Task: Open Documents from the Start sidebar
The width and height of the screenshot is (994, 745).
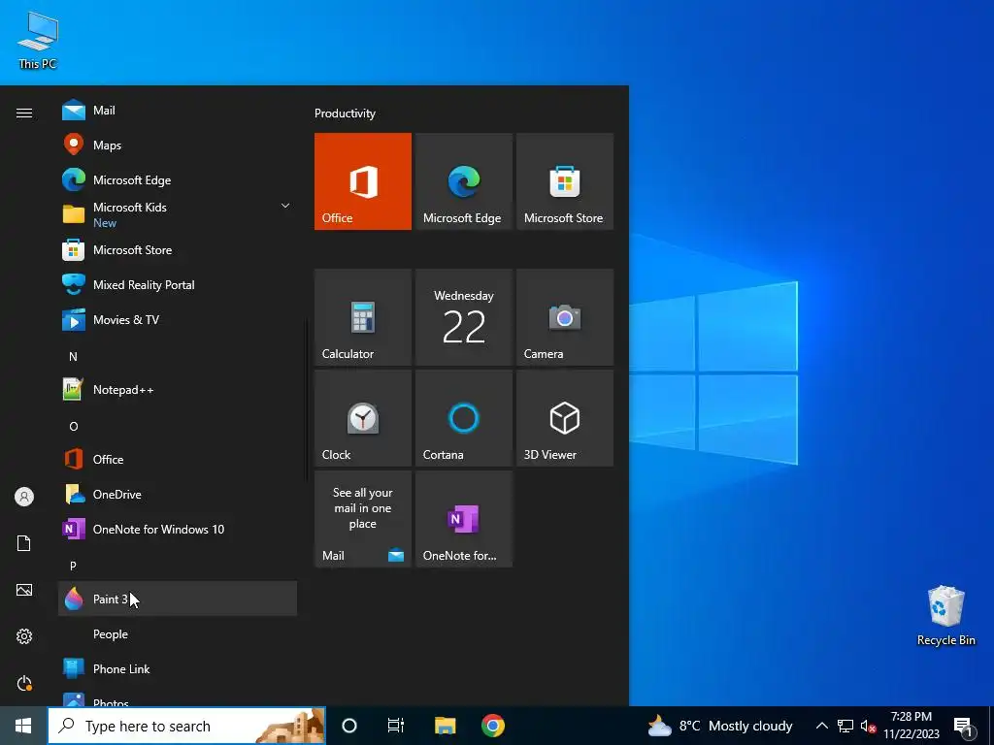Action: click(24, 543)
